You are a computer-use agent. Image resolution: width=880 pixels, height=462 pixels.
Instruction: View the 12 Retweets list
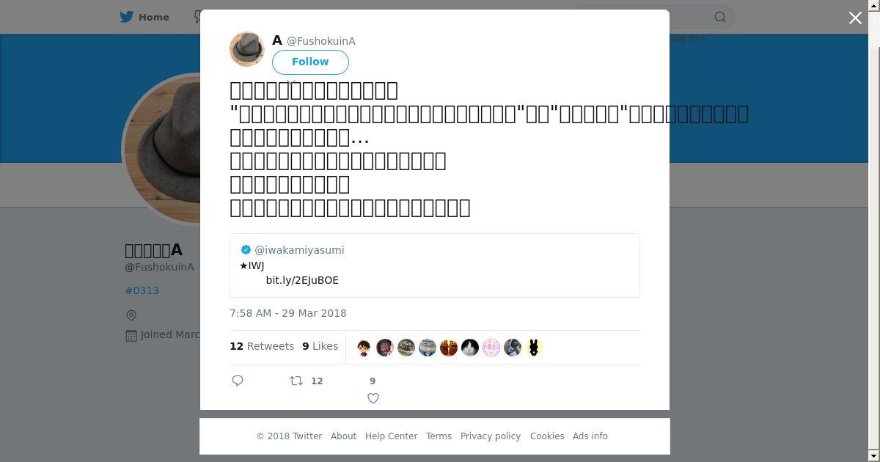pyautogui.click(x=262, y=346)
